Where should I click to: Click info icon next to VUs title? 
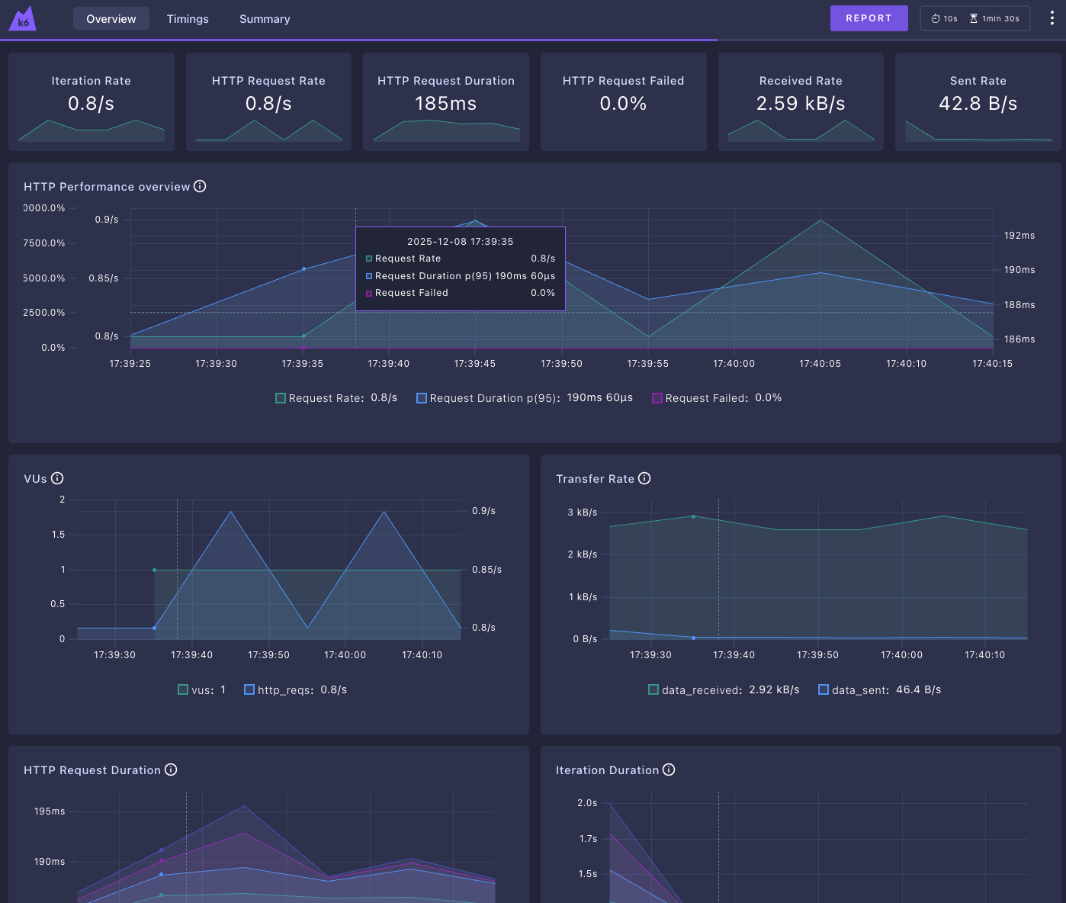click(57, 478)
